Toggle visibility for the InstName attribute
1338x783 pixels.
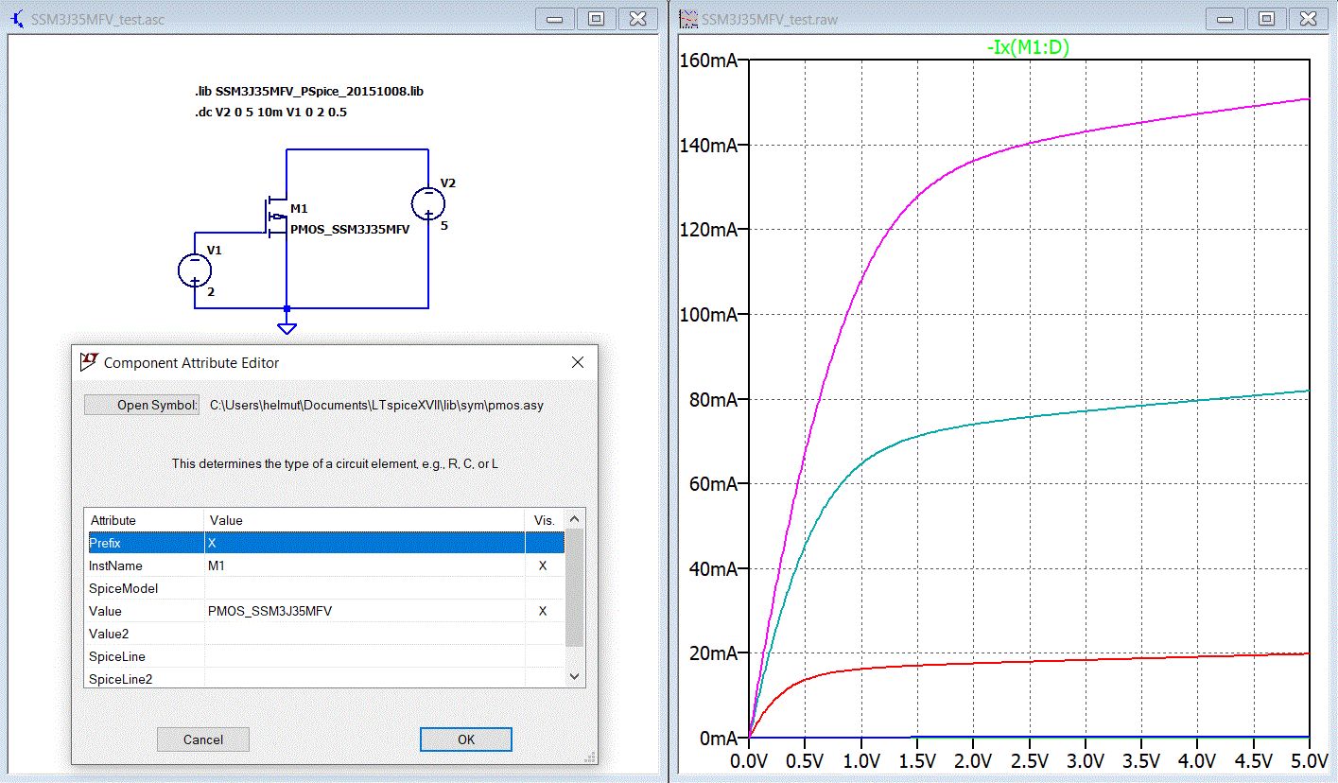pyautogui.click(x=543, y=565)
